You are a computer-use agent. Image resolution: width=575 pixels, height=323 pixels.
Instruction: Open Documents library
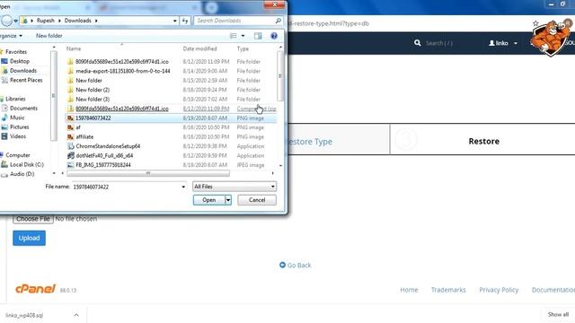point(23,109)
